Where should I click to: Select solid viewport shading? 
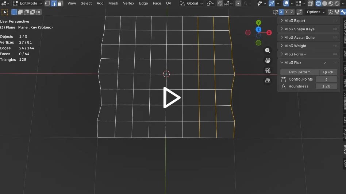tap(324, 3)
